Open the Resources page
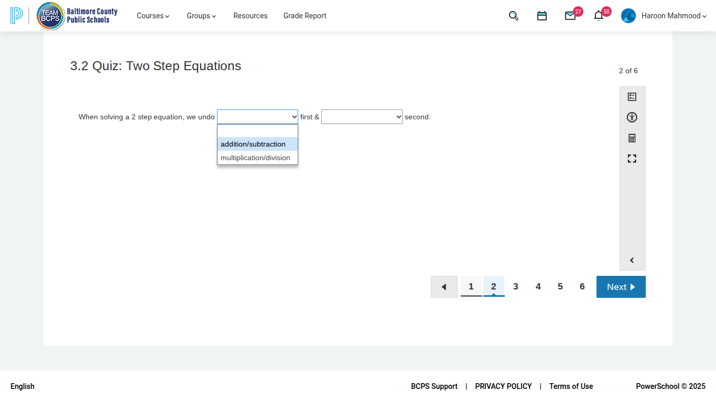716x402 pixels. click(251, 16)
